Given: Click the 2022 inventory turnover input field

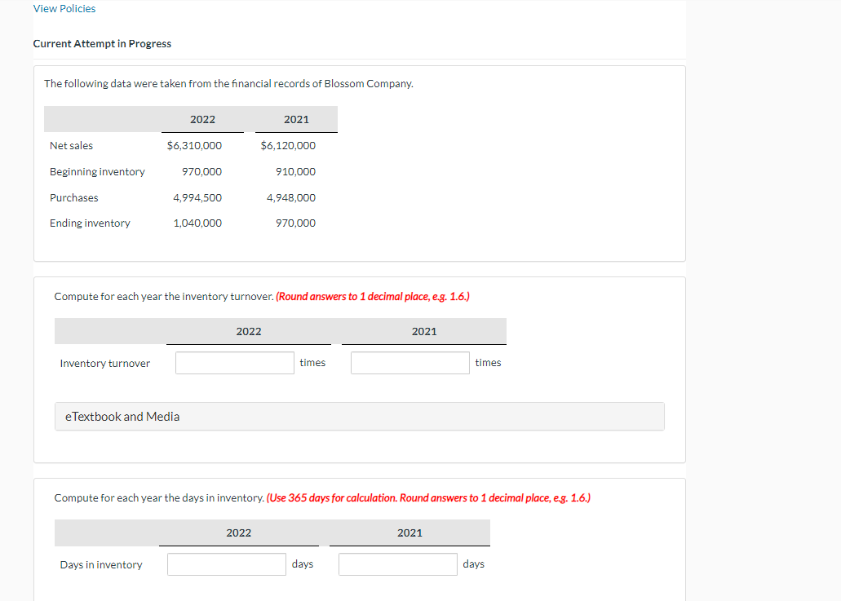Looking at the screenshot, I should coord(234,362).
